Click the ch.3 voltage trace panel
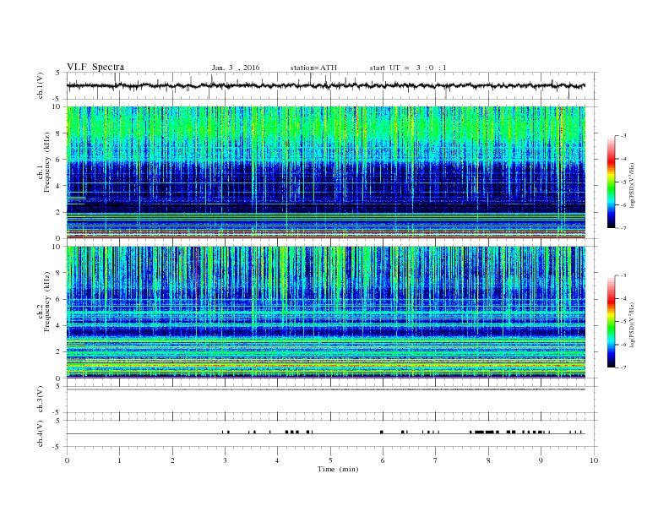The image size is (669, 517). (x=331, y=400)
